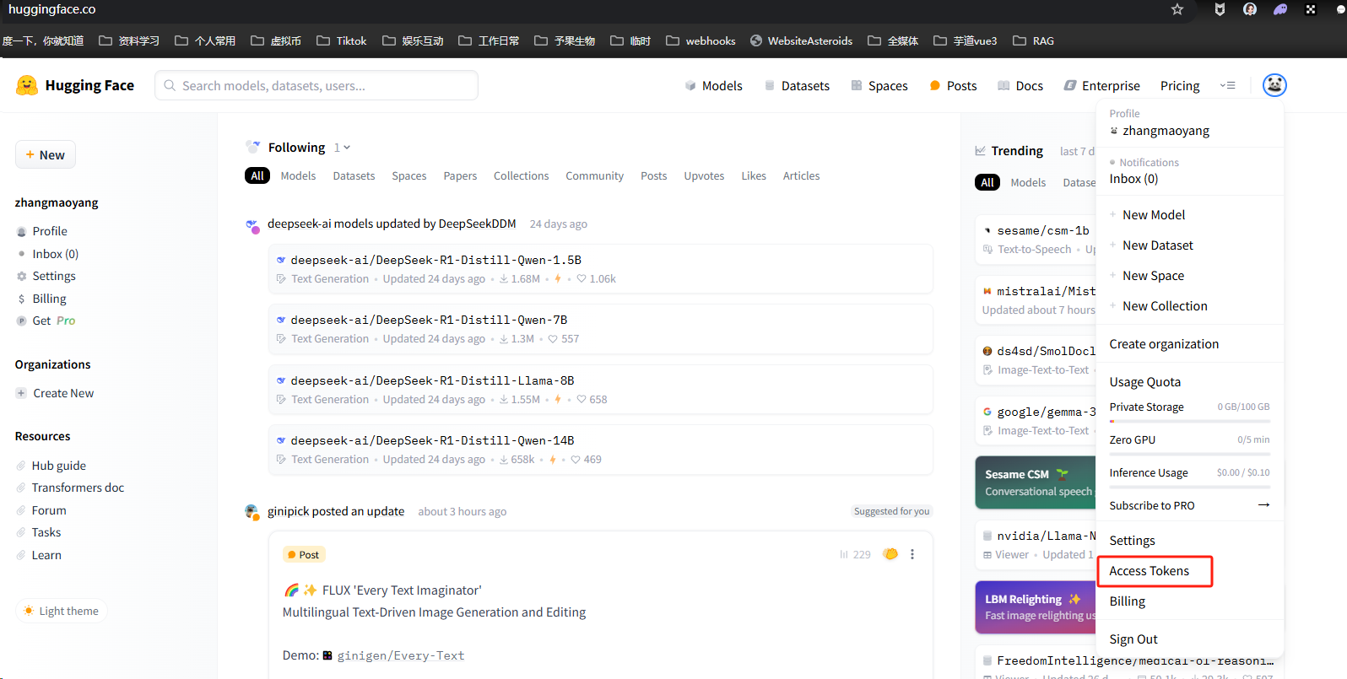Open sidebar Billing with dollar icon
This screenshot has width=1347, height=679.
(x=41, y=299)
